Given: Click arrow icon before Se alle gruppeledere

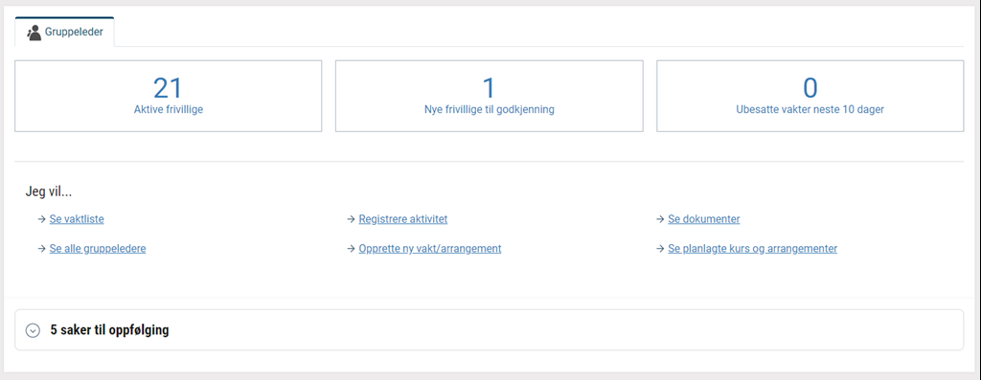Looking at the screenshot, I should tap(42, 249).
